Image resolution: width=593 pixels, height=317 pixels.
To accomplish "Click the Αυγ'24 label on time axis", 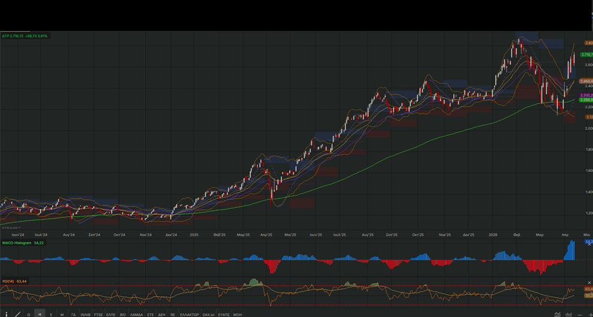I will (x=69, y=235).
